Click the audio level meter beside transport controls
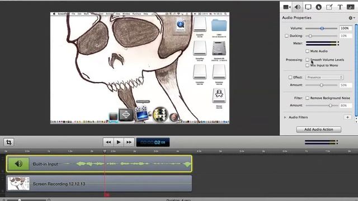358x201 pixels. tap(322, 142)
